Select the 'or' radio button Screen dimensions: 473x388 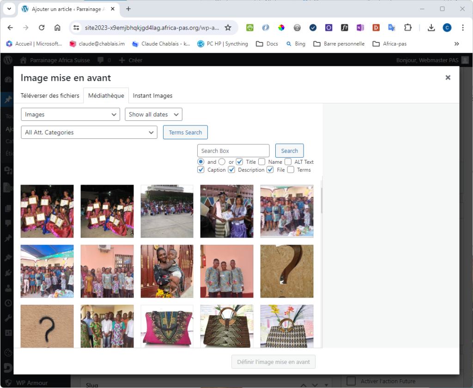click(222, 162)
